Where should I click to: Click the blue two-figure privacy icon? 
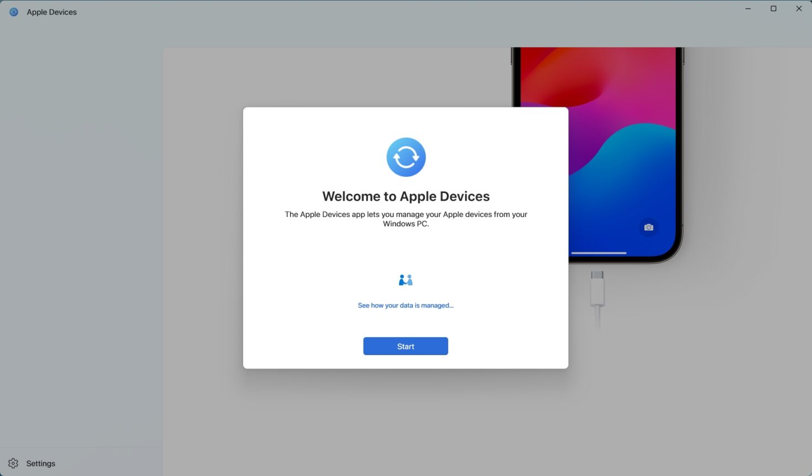coord(406,279)
